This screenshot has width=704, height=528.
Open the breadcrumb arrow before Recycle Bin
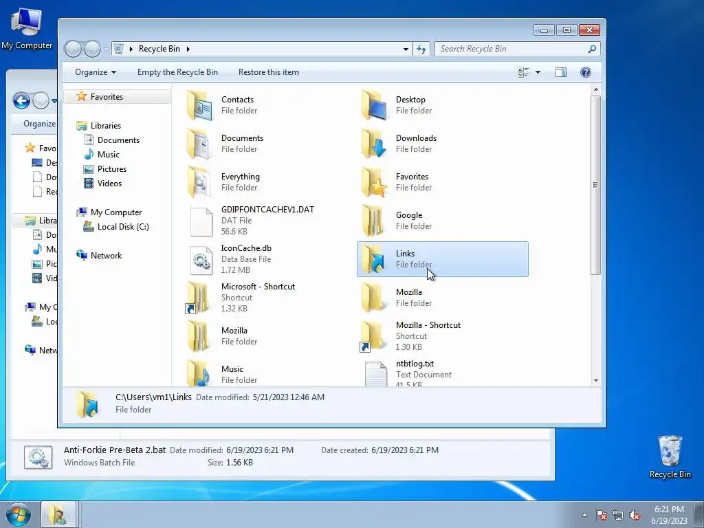click(x=131, y=49)
